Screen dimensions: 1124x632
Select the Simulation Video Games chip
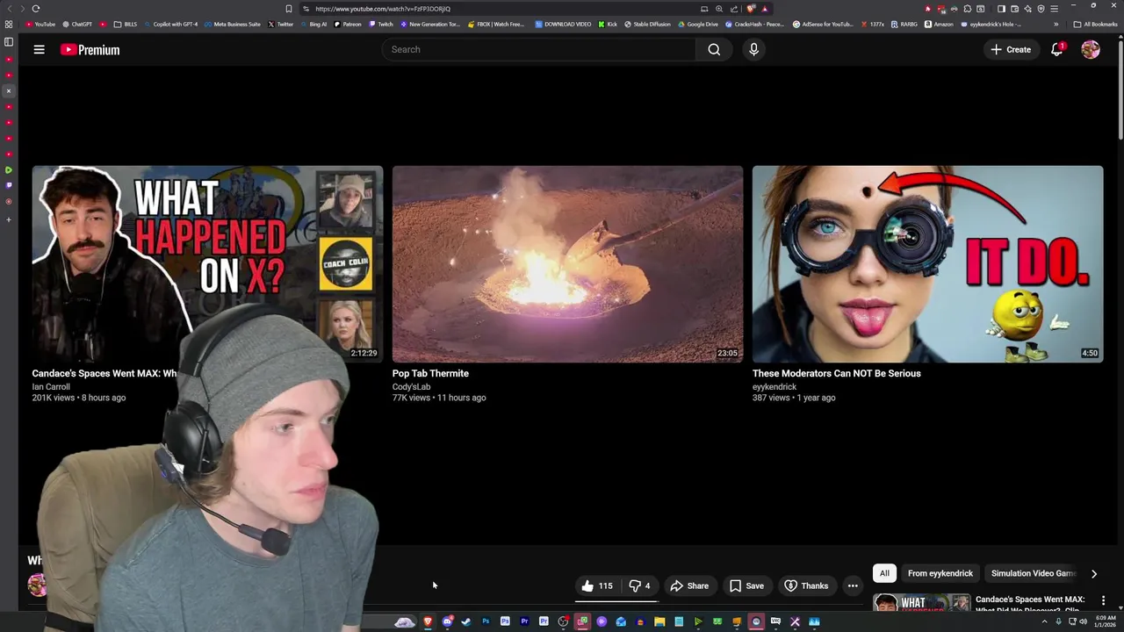click(x=1033, y=573)
